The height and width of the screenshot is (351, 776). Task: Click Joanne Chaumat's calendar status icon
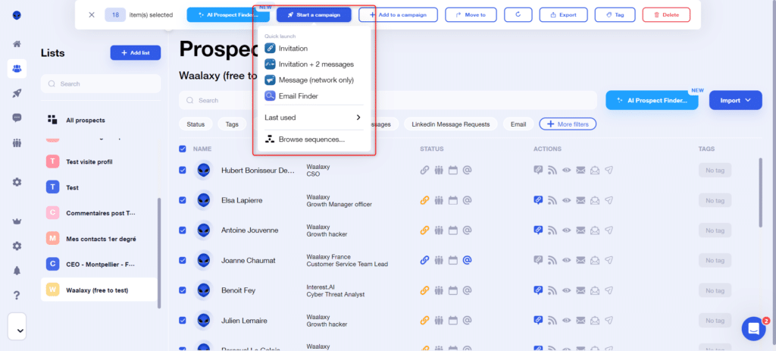452,260
